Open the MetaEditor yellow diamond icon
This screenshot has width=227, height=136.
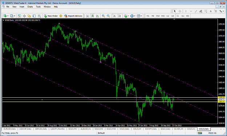(61, 16)
